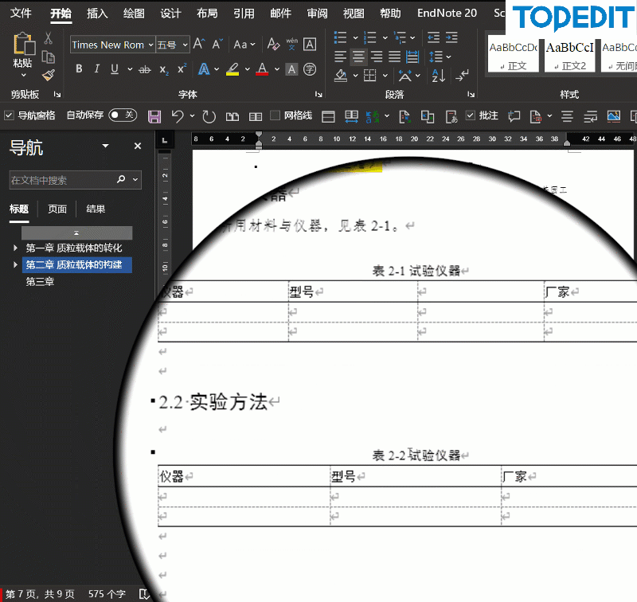Toggle show paragraph marks

tap(463, 75)
